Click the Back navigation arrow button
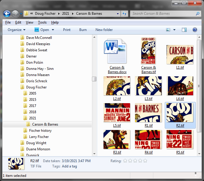This screenshot has width=204, height=181. point(7,14)
